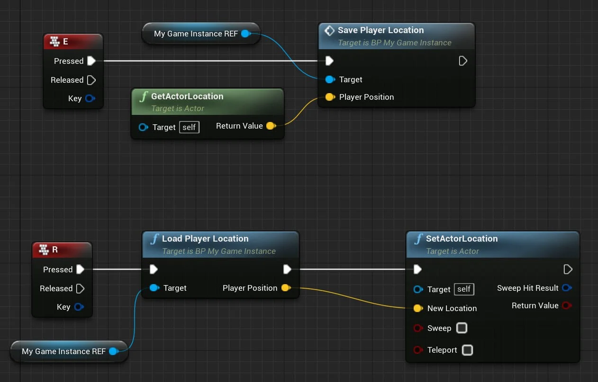The height and width of the screenshot is (382, 598).
Task: Click the Load Player Location function icon
Action: [x=154, y=239]
